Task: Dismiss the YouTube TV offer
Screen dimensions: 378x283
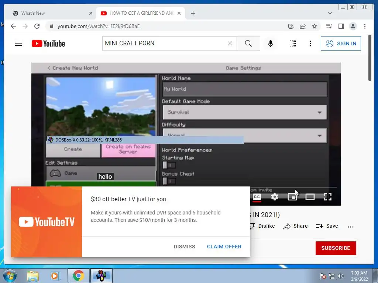Action: tap(185, 247)
